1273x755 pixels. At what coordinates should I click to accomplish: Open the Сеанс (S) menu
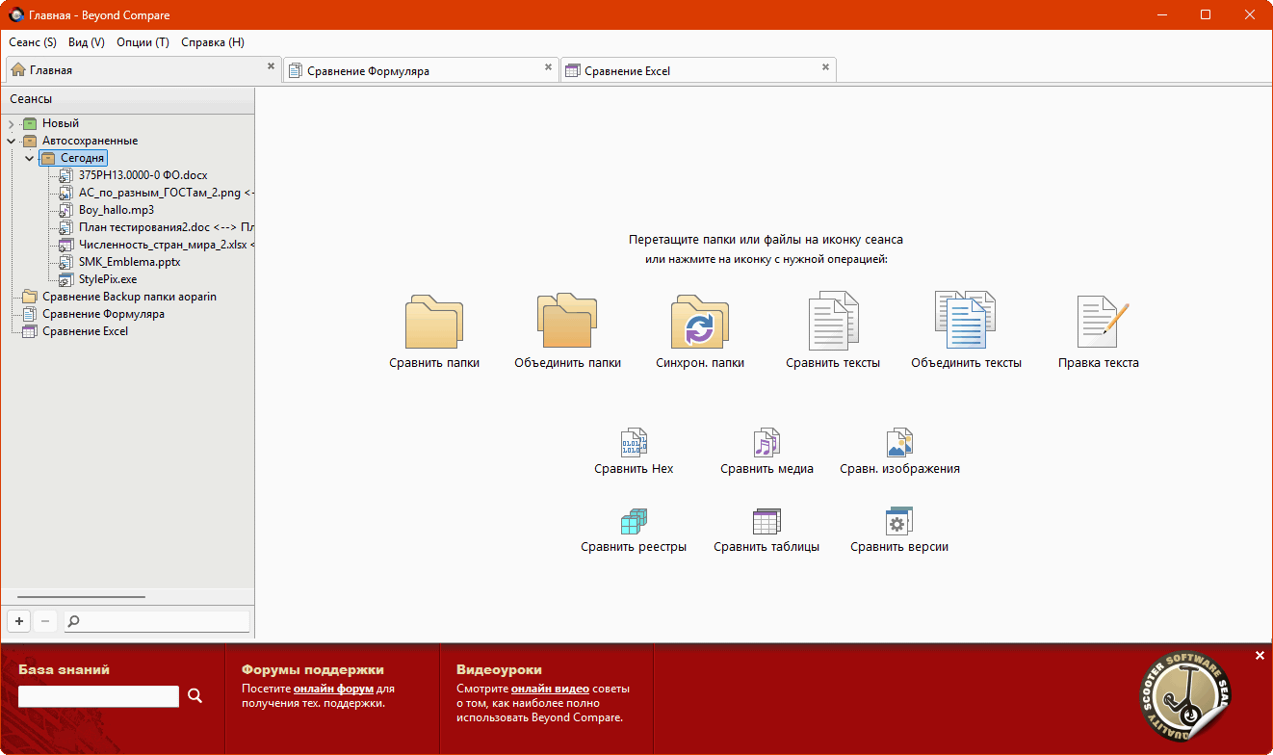(33, 42)
